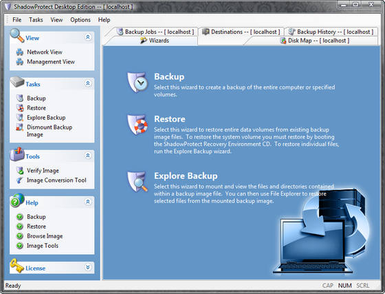Click the green Image Tools help icon
The image size is (385, 294).
tap(20, 246)
